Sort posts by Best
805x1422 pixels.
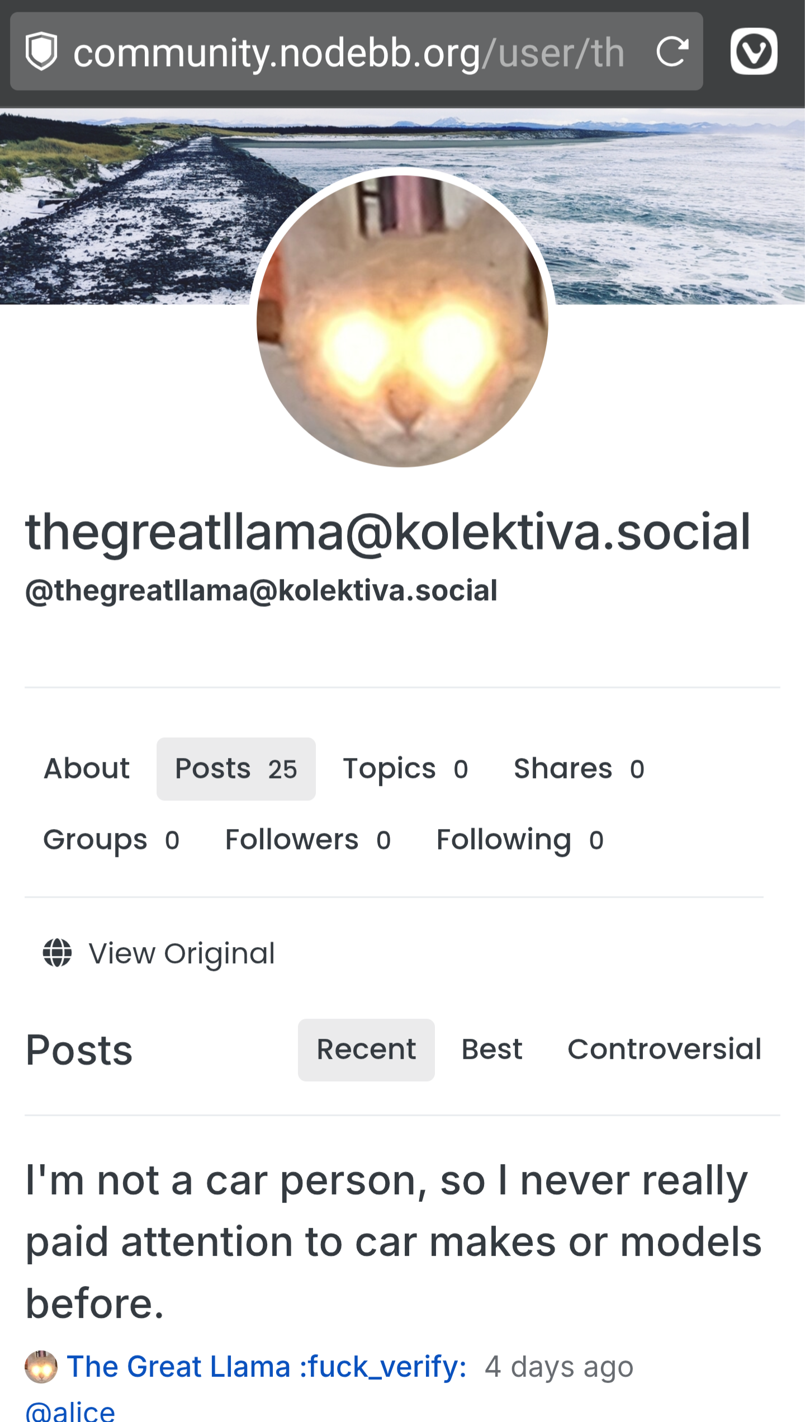pyautogui.click(x=492, y=1049)
